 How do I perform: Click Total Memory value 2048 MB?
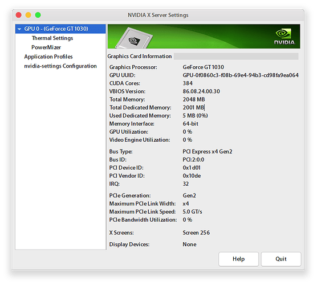pyautogui.click(x=194, y=99)
